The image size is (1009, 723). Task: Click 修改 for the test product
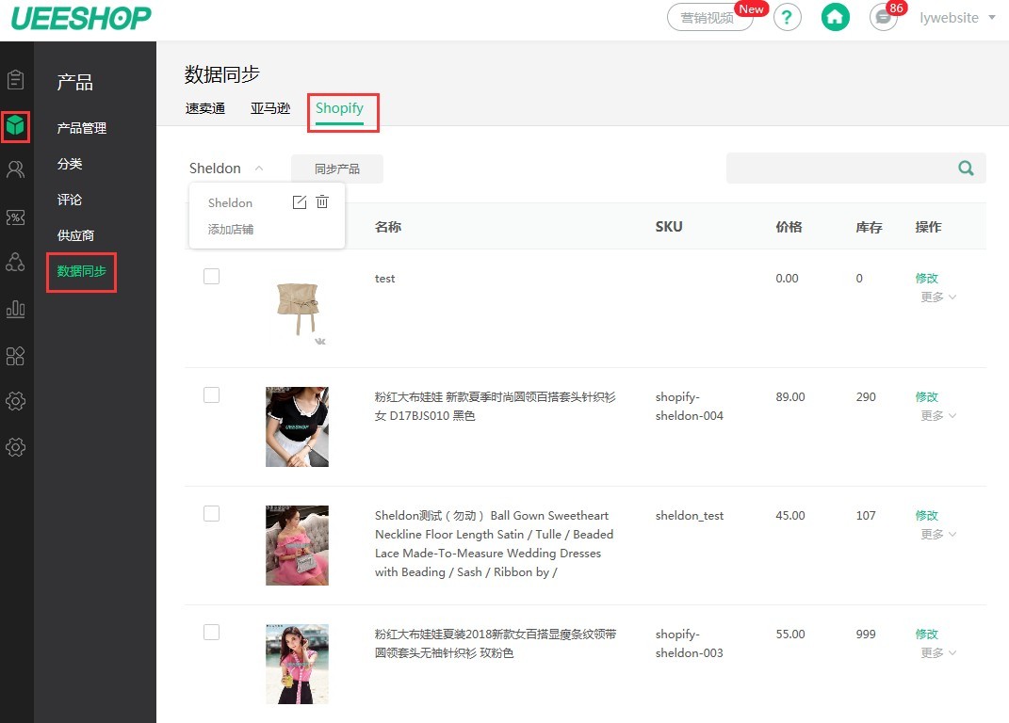(x=927, y=278)
